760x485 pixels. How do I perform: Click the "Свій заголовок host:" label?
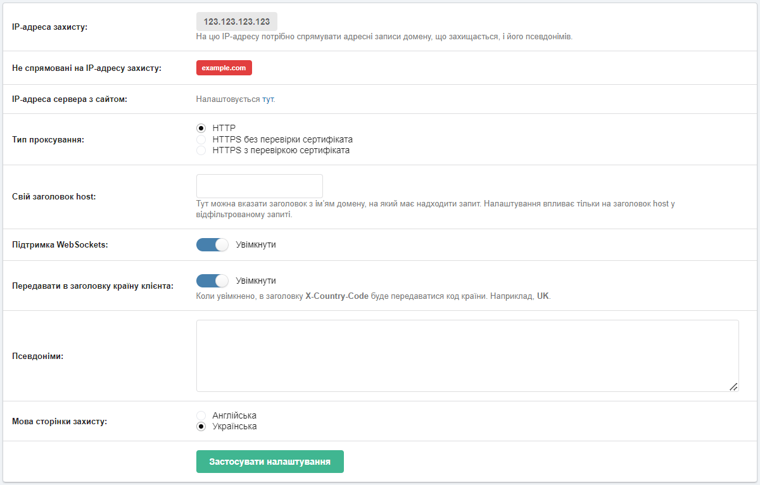point(54,196)
